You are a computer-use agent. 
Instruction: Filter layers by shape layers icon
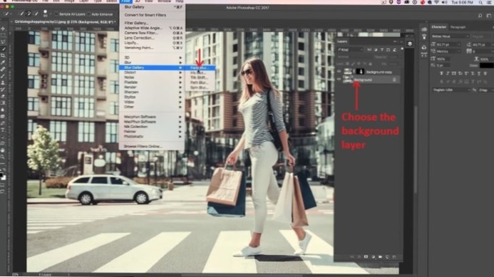tap(388, 50)
